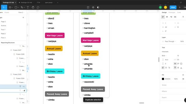This screenshot has height=104, width=186.
Task: Click the Share button
Action: point(173,7)
